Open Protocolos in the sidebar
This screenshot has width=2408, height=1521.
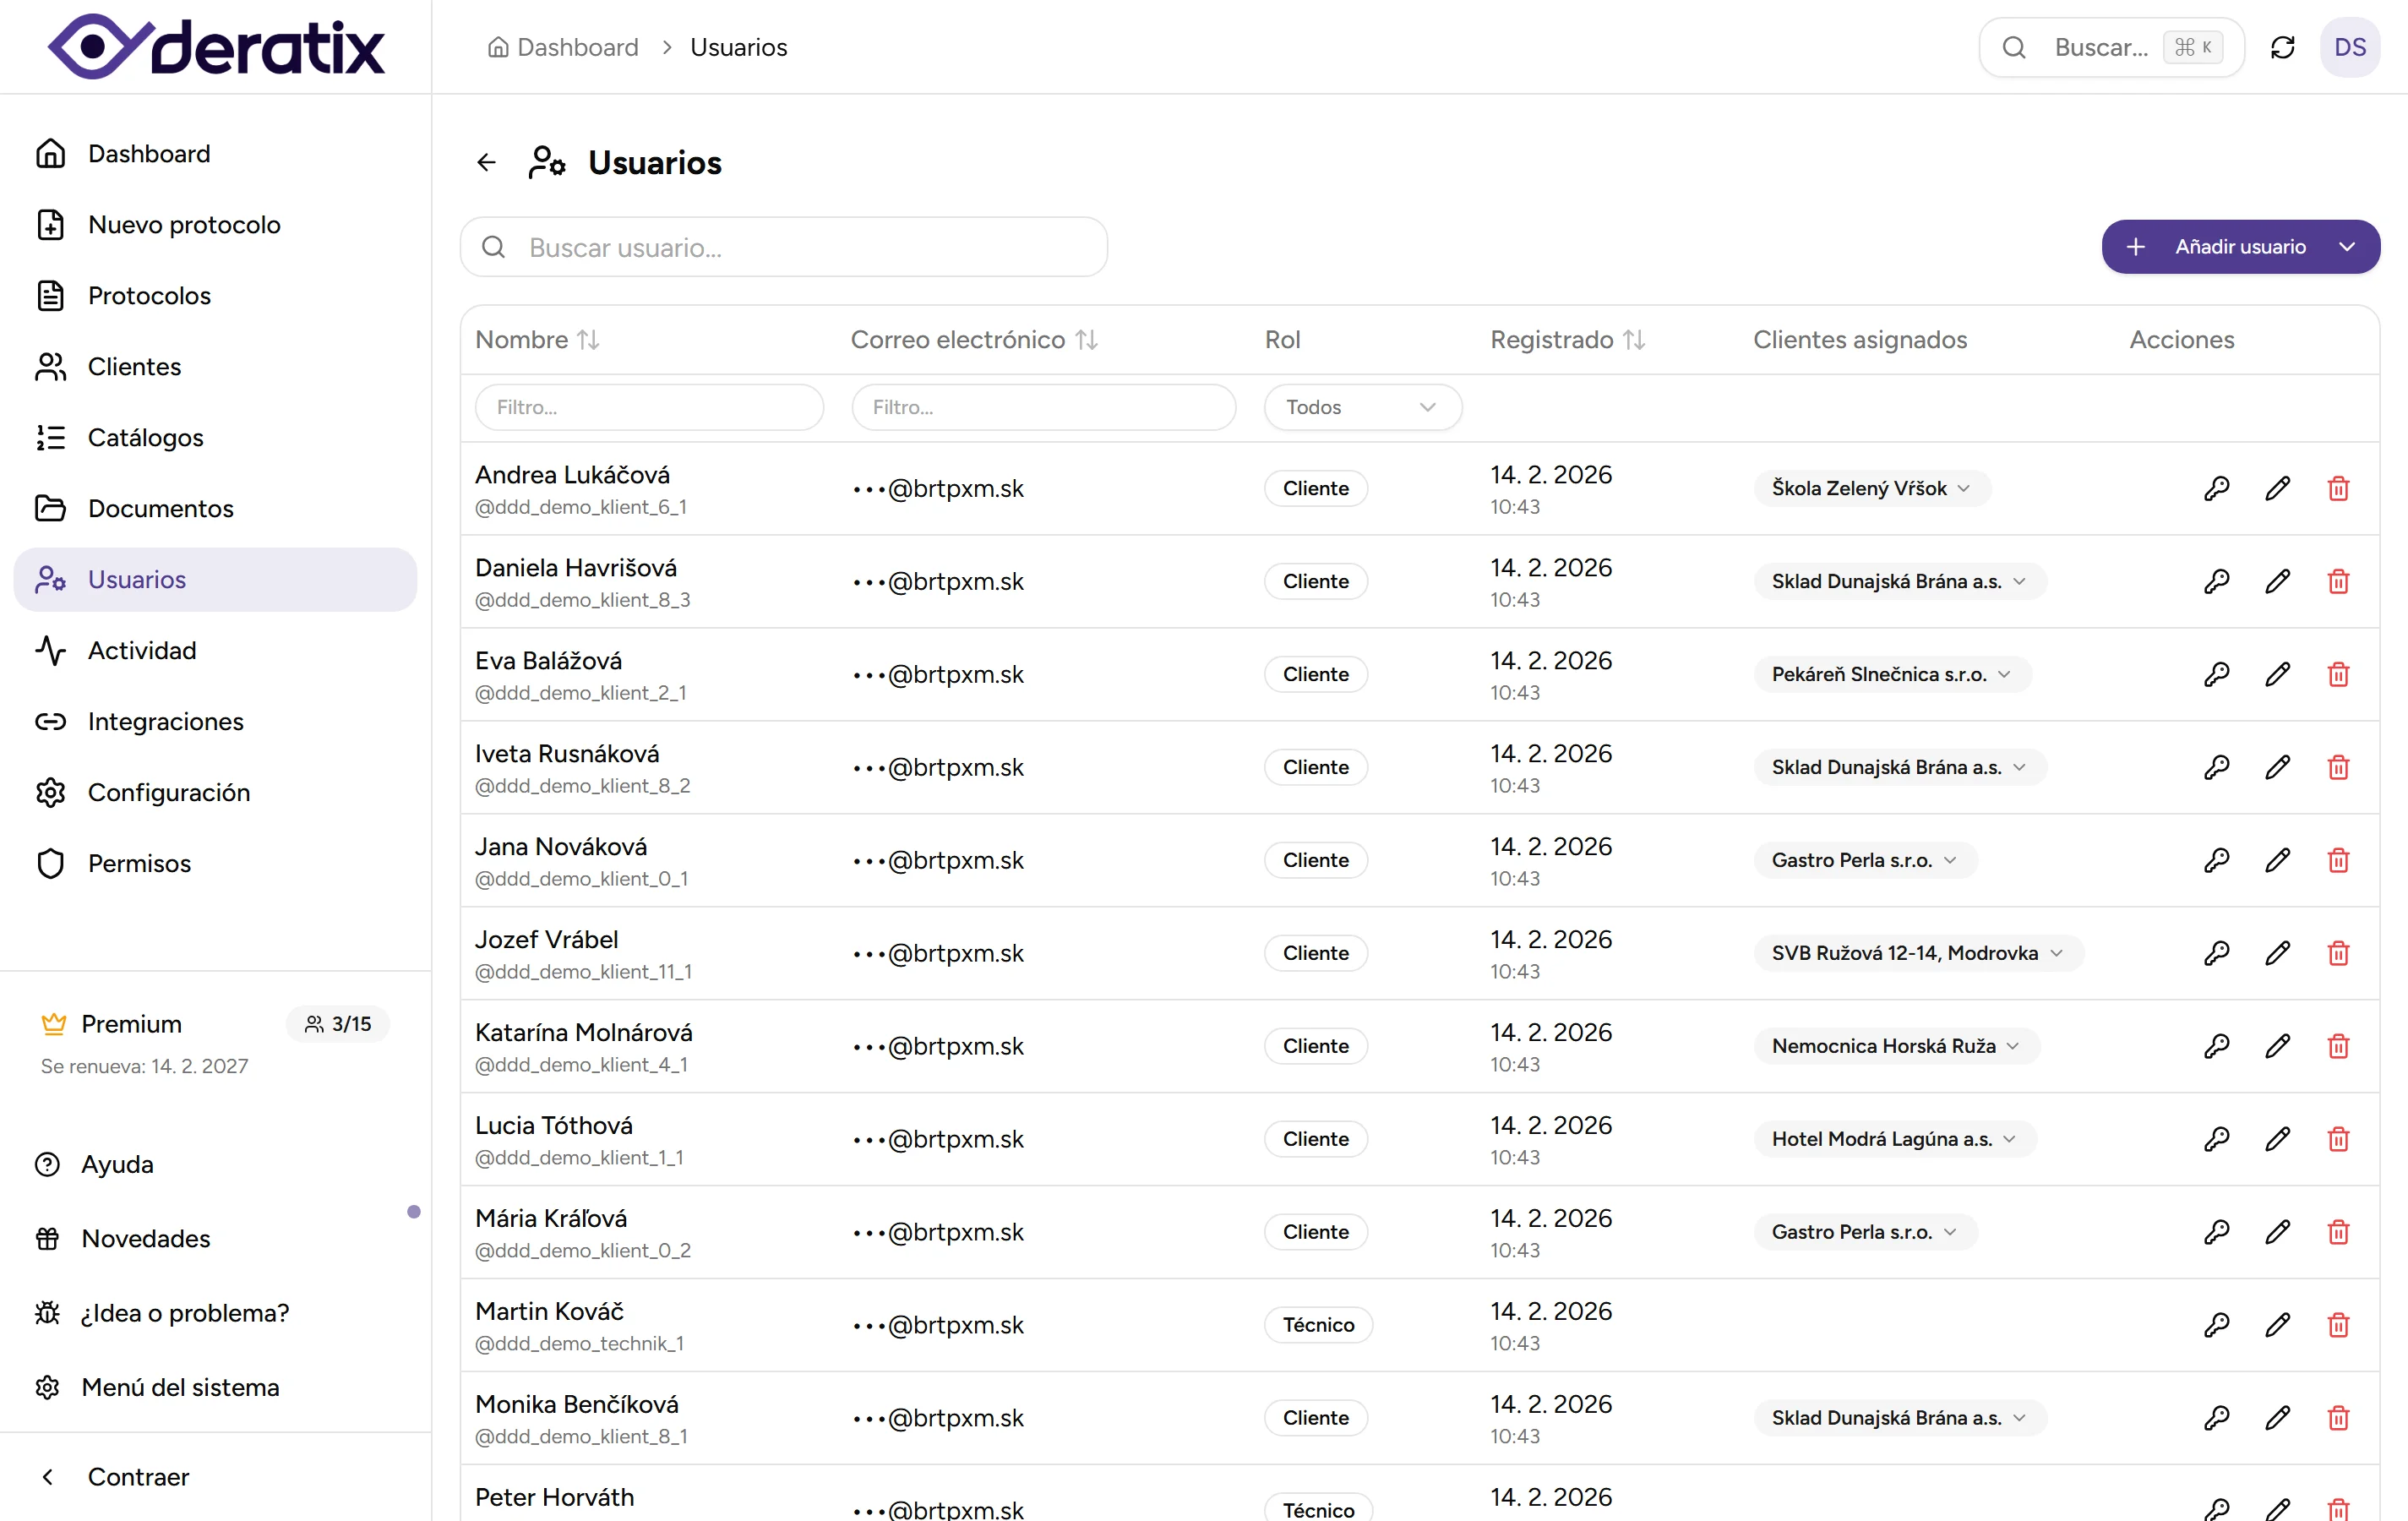pyautogui.click(x=149, y=295)
